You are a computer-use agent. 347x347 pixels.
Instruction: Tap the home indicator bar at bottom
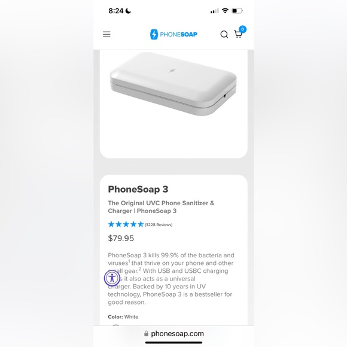pyautogui.click(x=173, y=343)
